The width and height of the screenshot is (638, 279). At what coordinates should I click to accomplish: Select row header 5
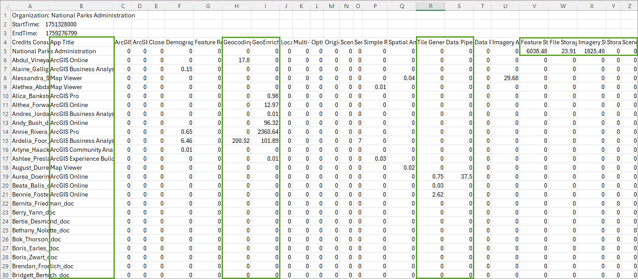pos(5,51)
